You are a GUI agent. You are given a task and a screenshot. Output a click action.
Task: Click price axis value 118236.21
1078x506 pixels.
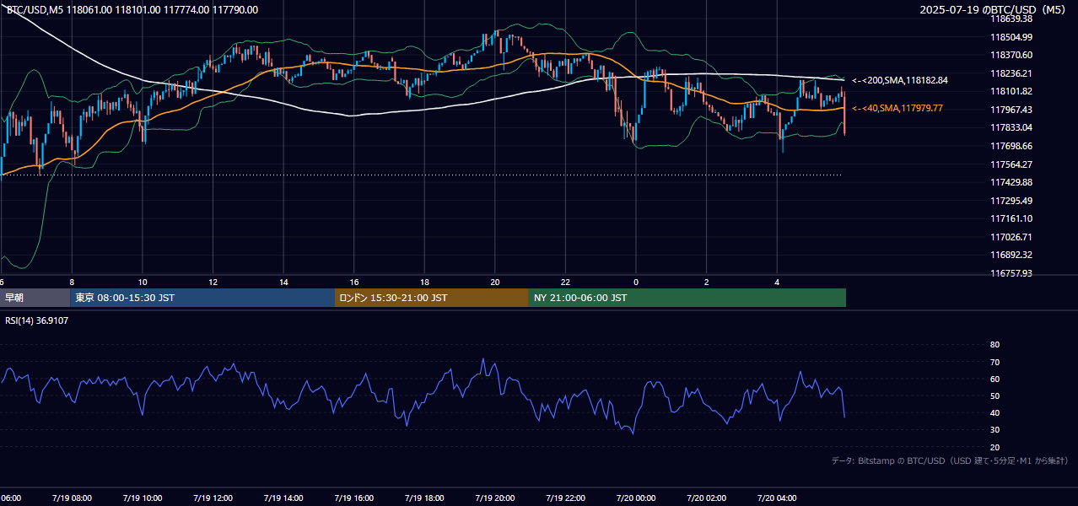(1012, 73)
